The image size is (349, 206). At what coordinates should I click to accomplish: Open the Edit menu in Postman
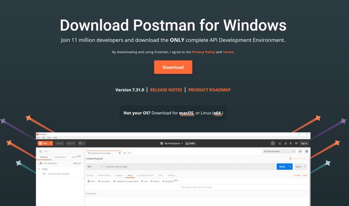tap(43, 137)
